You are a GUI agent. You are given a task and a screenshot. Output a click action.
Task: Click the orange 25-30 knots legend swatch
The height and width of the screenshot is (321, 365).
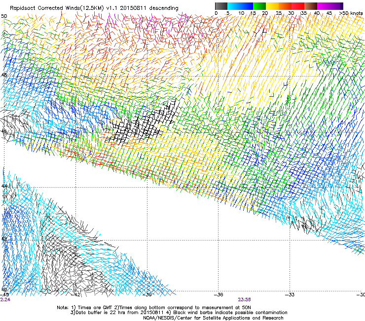tap(285, 6)
